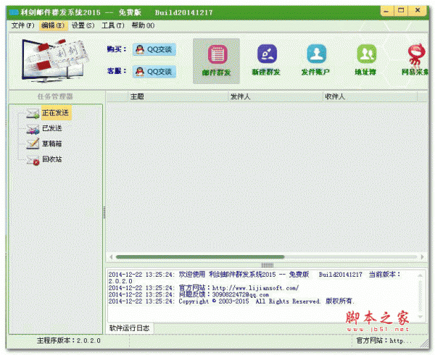
Task: Click the 购买 QQ交谈 button
Action: click(154, 49)
